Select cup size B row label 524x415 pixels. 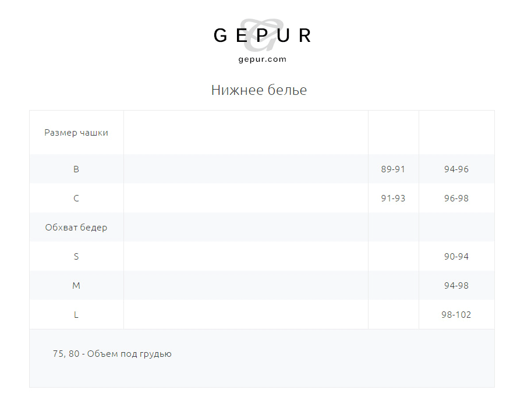(76, 169)
